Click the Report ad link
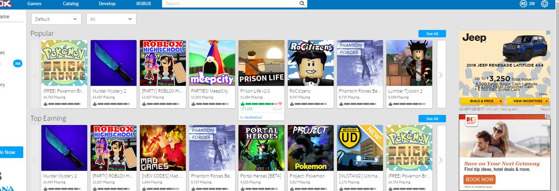 coord(545,109)
